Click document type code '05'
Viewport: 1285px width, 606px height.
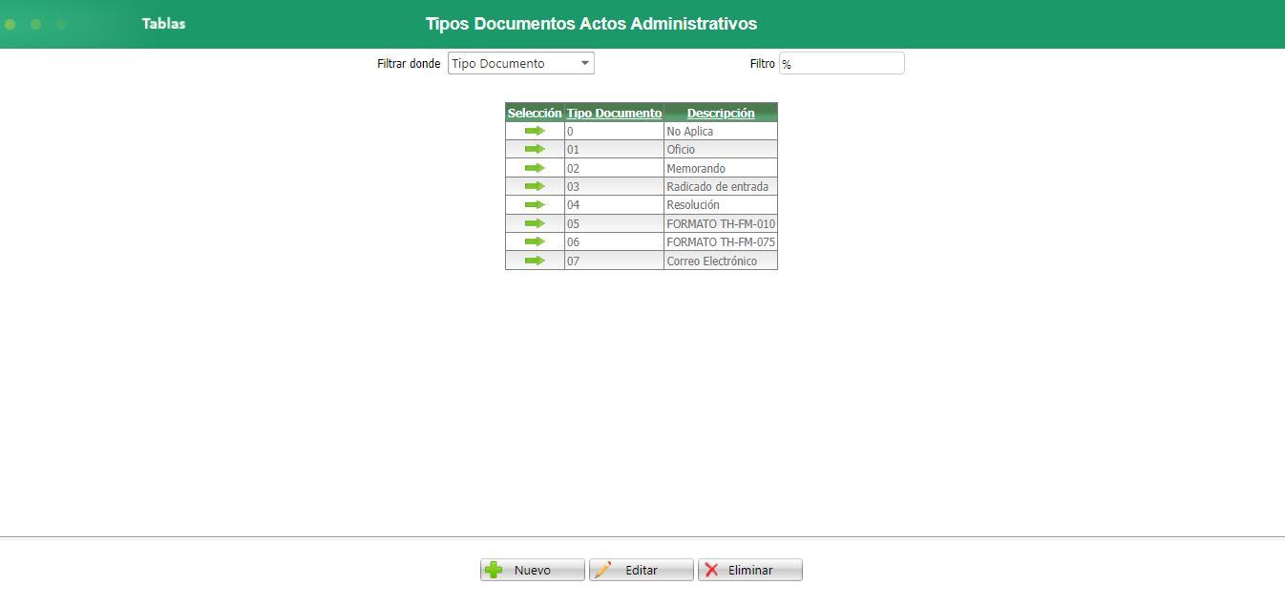tap(573, 224)
